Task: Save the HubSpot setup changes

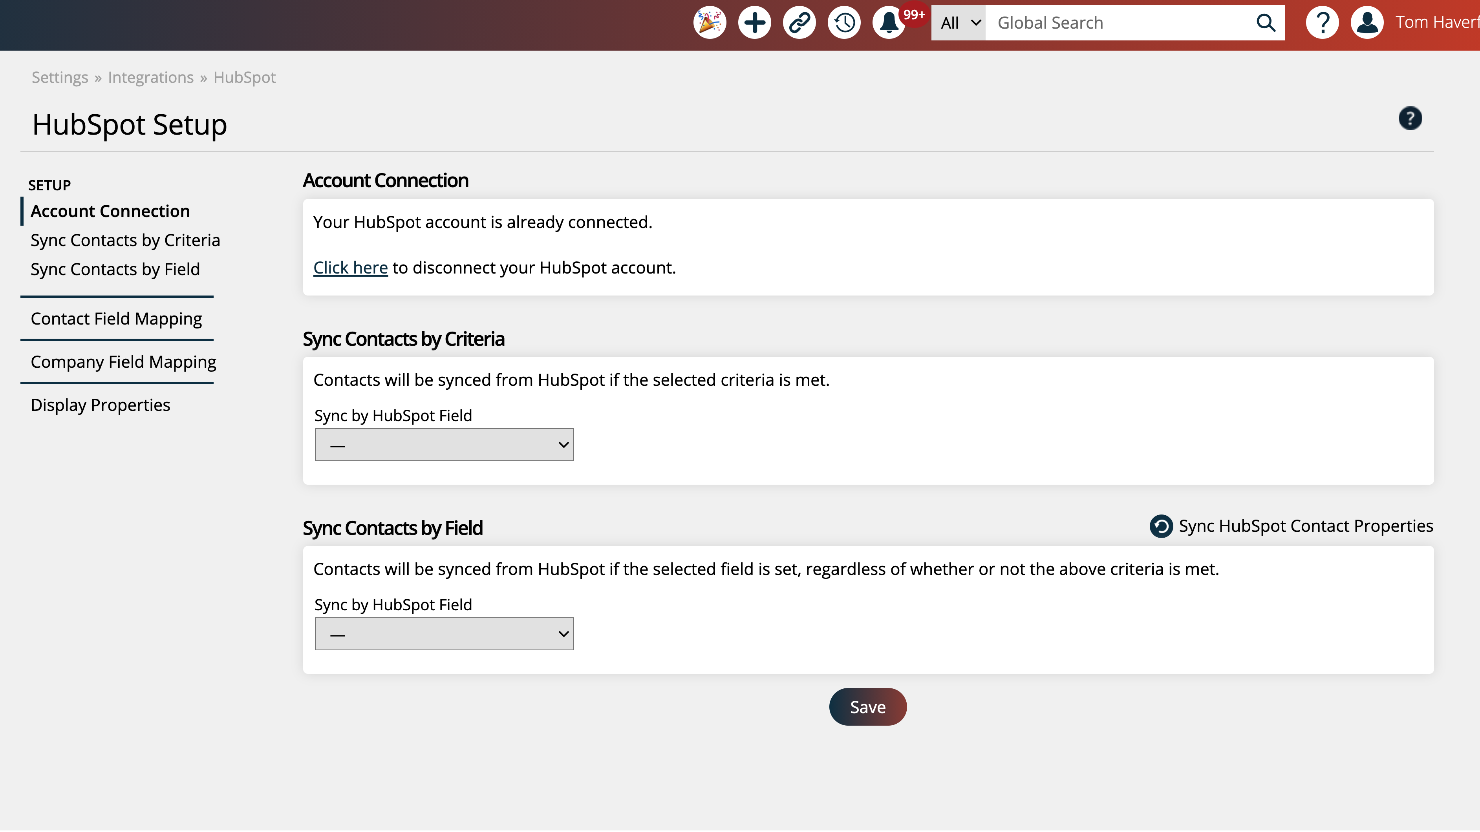Action: pos(867,707)
